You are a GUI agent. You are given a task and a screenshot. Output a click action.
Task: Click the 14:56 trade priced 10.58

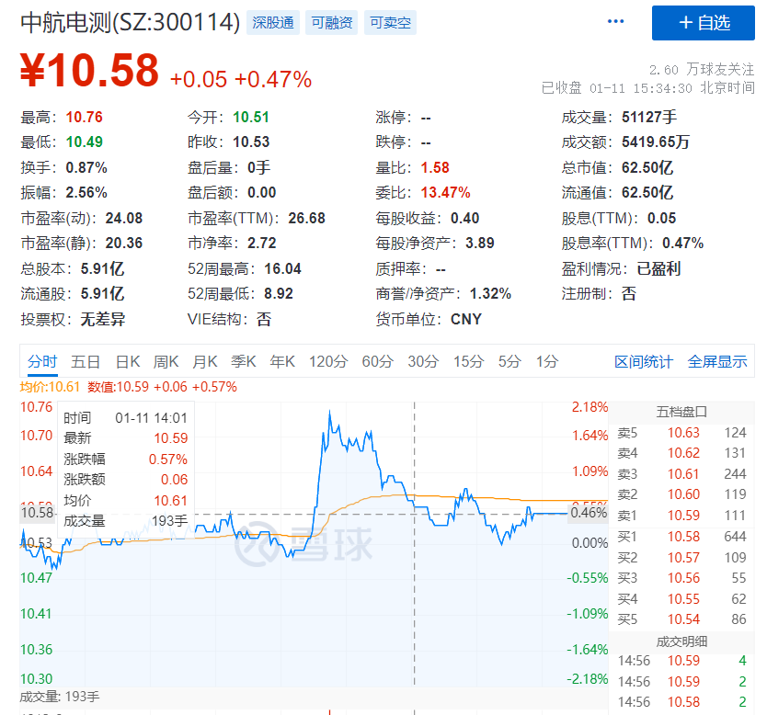[x=681, y=702]
